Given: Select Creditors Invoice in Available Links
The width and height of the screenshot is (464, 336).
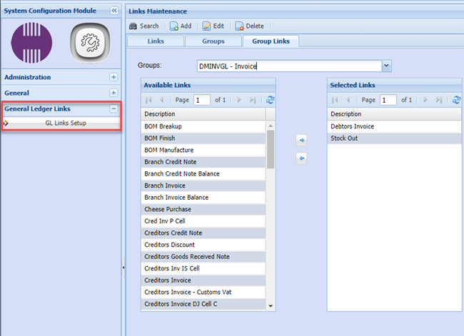Looking at the screenshot, I should coord(168,280).
